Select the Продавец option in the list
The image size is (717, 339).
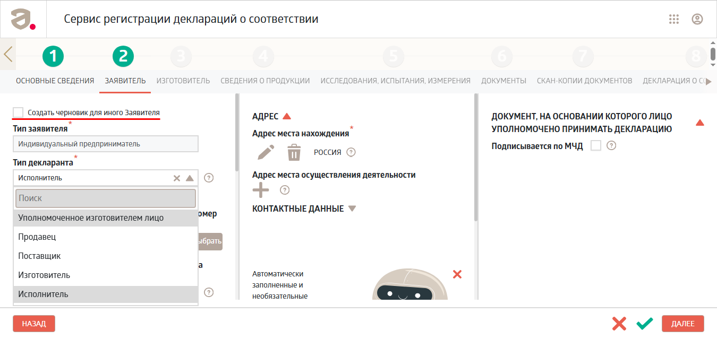click(106, 237)
